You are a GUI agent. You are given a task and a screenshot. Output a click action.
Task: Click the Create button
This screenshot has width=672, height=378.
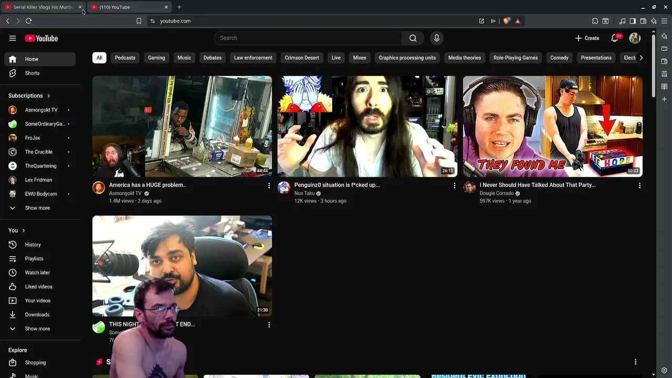(x=587, y=38)
